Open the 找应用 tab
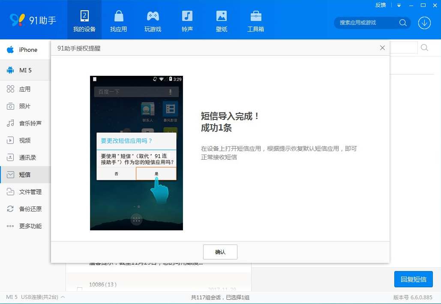 tap(118, 20)
